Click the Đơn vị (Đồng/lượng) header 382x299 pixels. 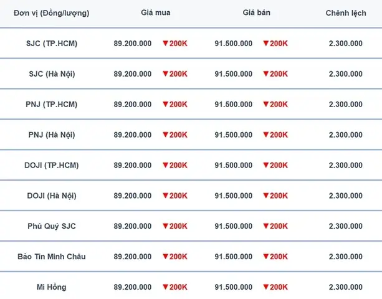(51, 13)
